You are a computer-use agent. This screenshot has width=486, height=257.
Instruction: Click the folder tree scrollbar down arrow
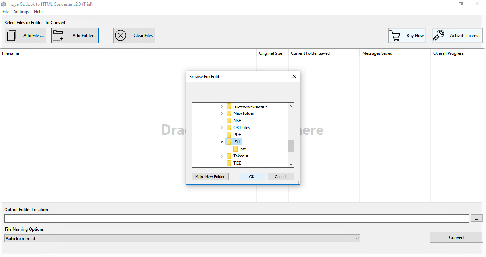291,164
